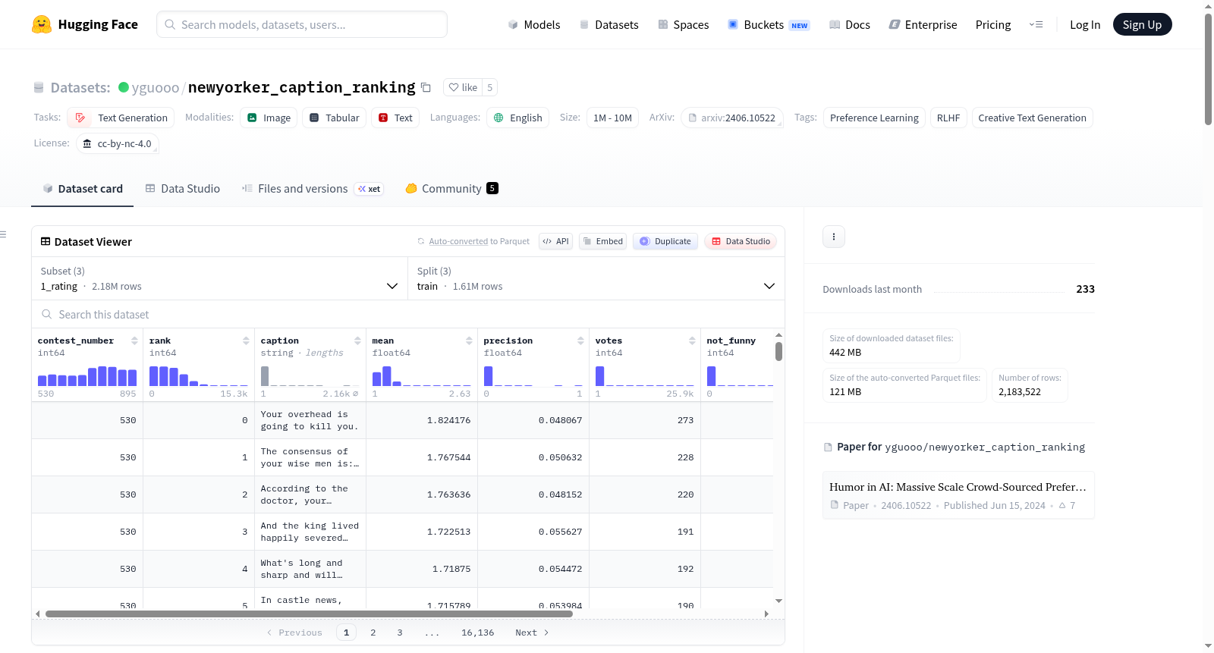Open the Auto-converted to Parquet link
This screenshot has height=653, width=1214.
click(479, 241)
